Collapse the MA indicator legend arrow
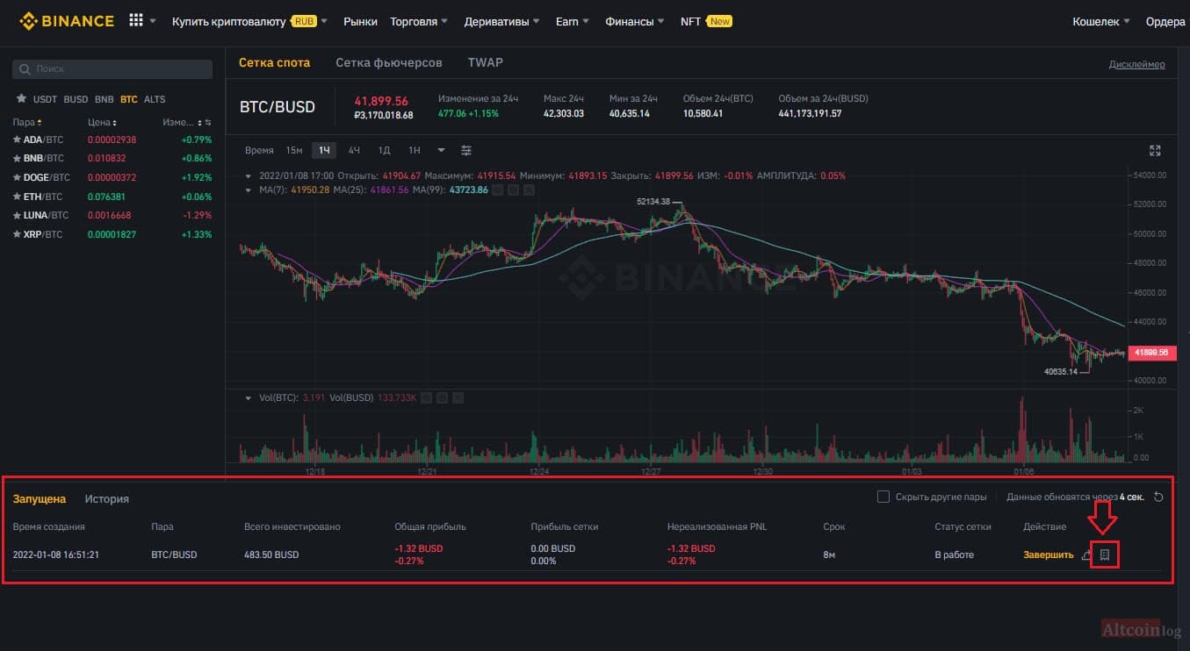 (x=249, y=190)
